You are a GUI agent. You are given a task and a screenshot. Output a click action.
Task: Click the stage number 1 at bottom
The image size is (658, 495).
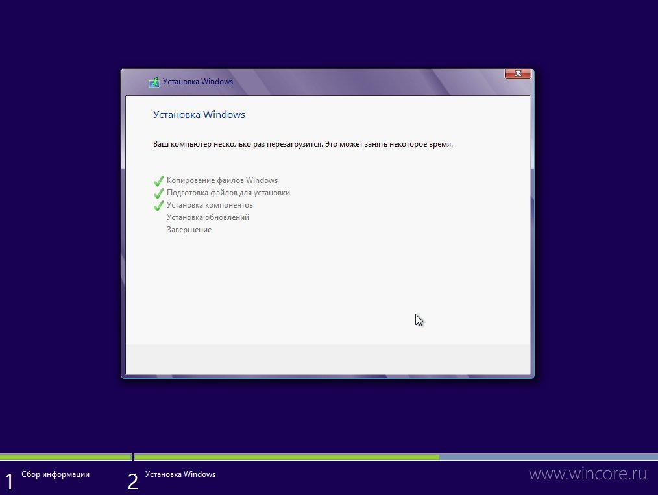[9, 481]
